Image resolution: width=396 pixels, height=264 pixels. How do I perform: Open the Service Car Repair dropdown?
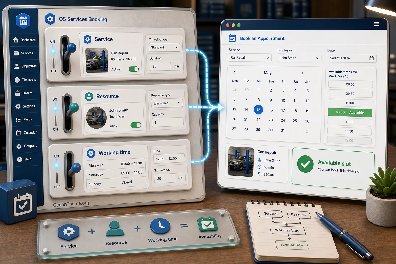tap(250, 57)
